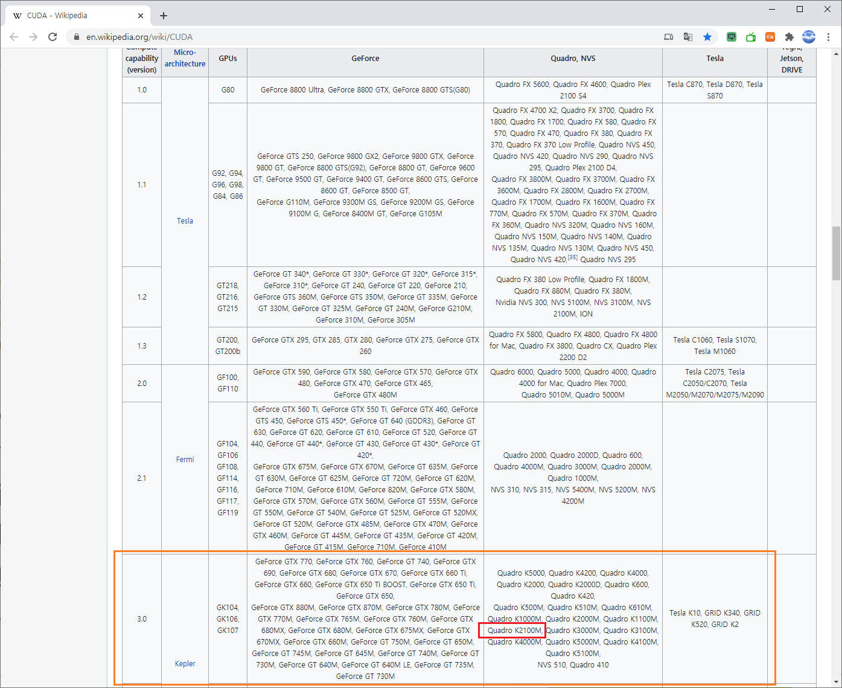
Task: Open the green chat extension icon
Action: [x=732, y=37]
